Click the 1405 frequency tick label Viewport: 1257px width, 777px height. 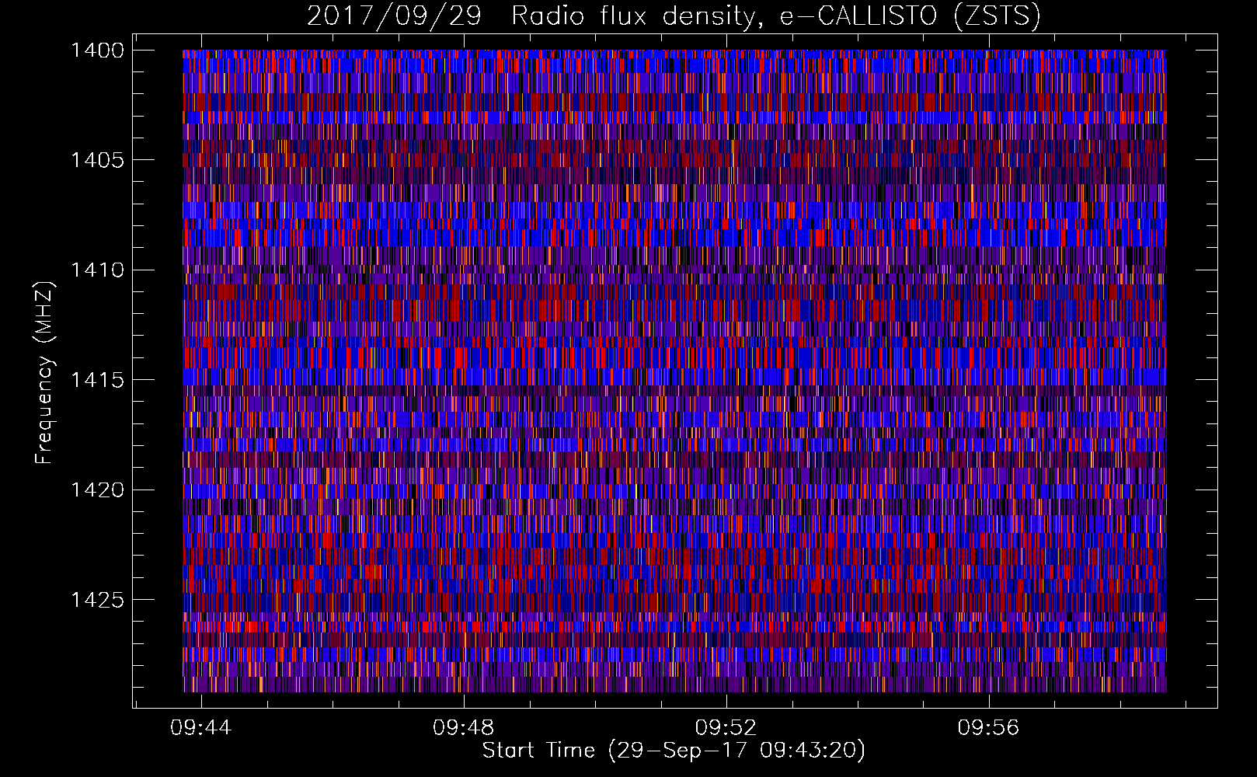[x=97, y=160]
